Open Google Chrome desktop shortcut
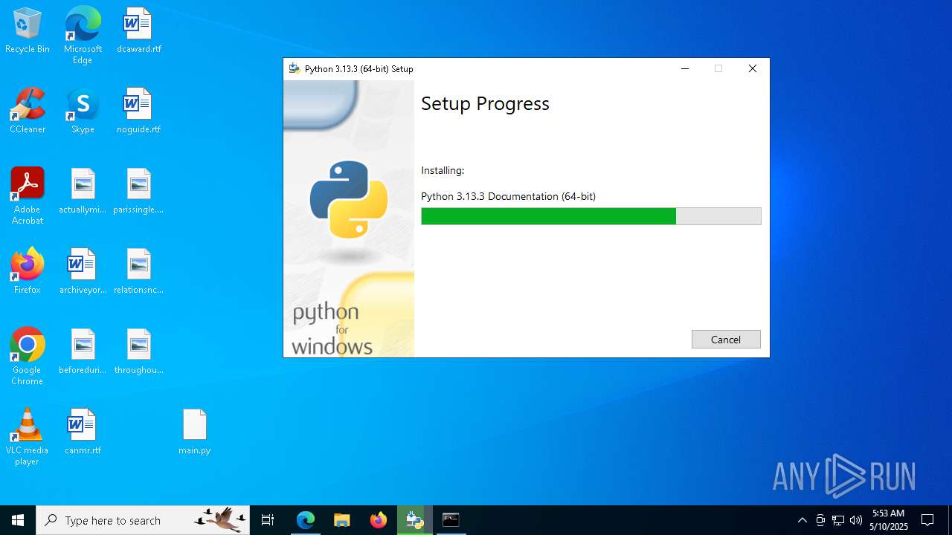The height and width of the screenshot is (535, 952). coord(28,357)
